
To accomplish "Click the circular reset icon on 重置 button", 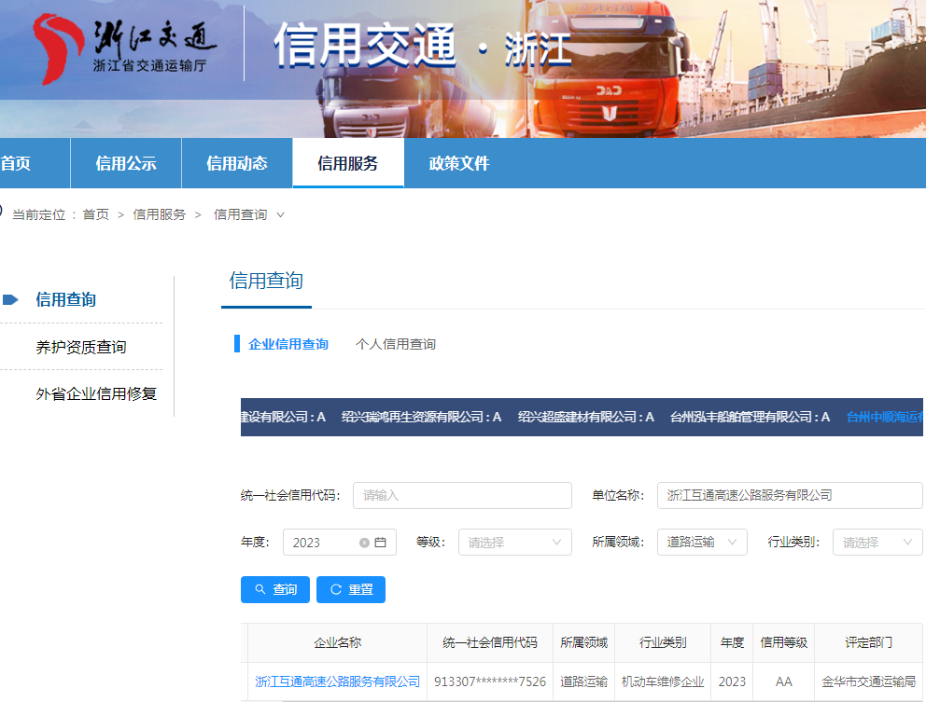I will pyautogui.click(x=335, y=589).
